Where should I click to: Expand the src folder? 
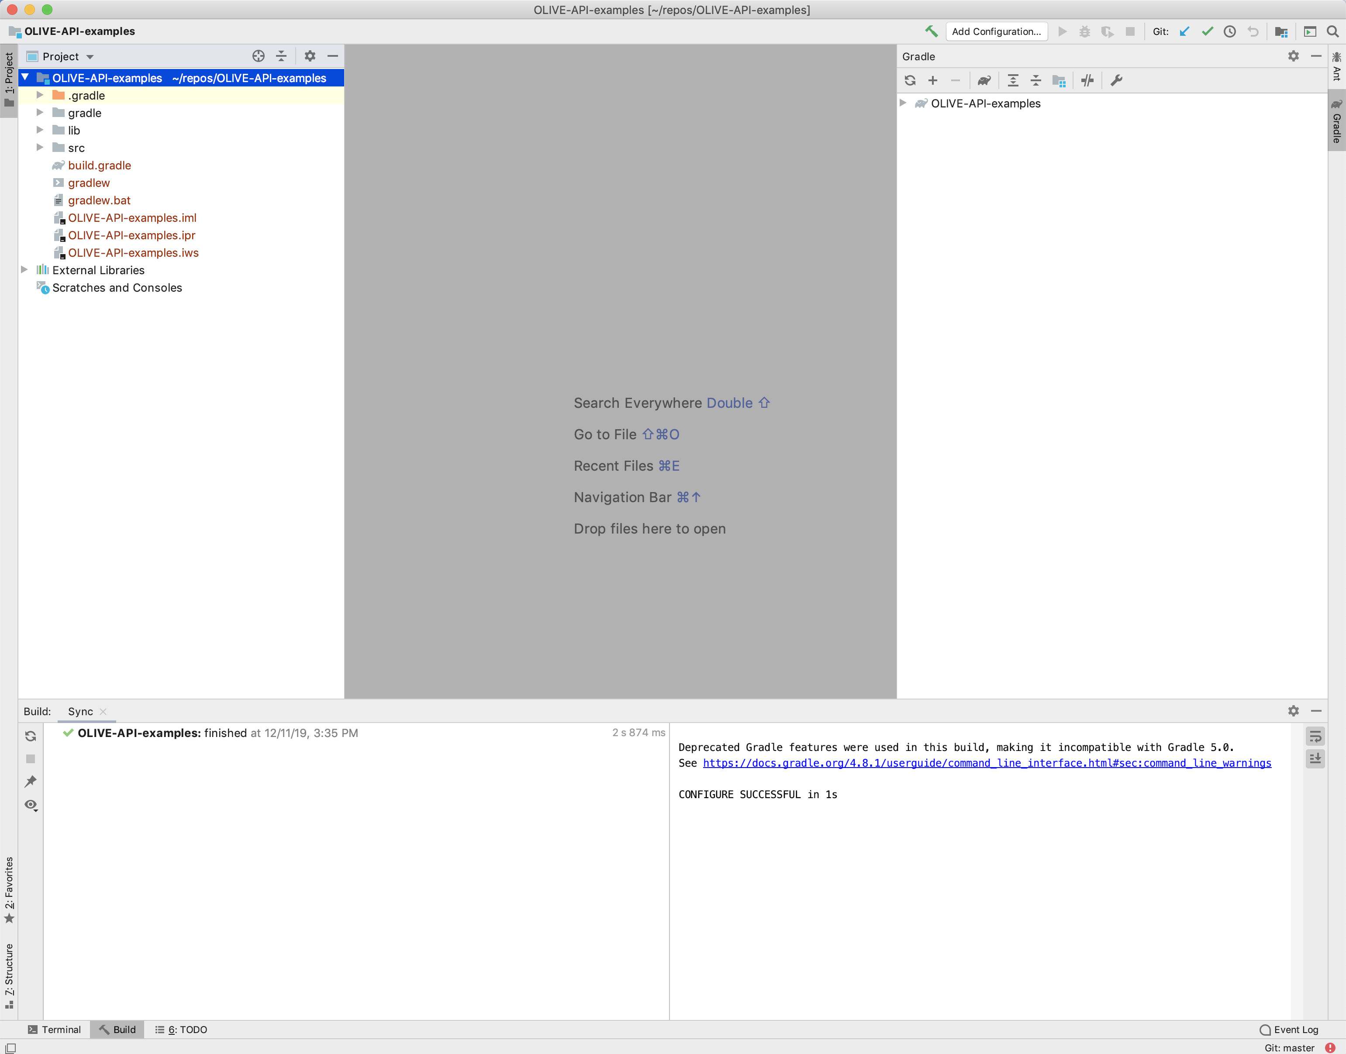[x=40, y=148]
